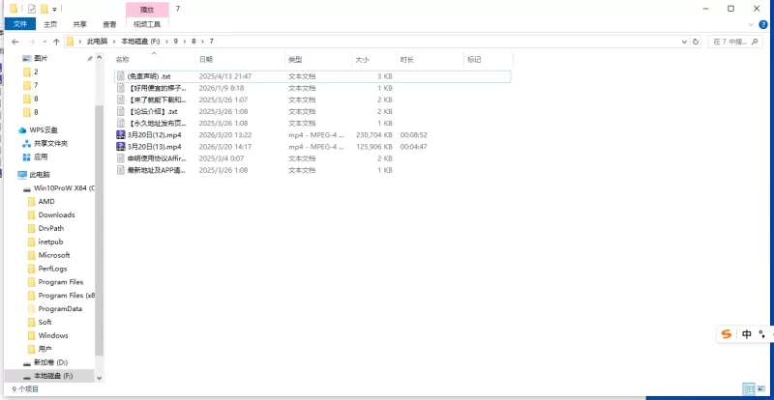Viewport: 774px width, 400px height.
Task: Switch to the 查看 ribbon tab
Action: (x=109, y=24)
